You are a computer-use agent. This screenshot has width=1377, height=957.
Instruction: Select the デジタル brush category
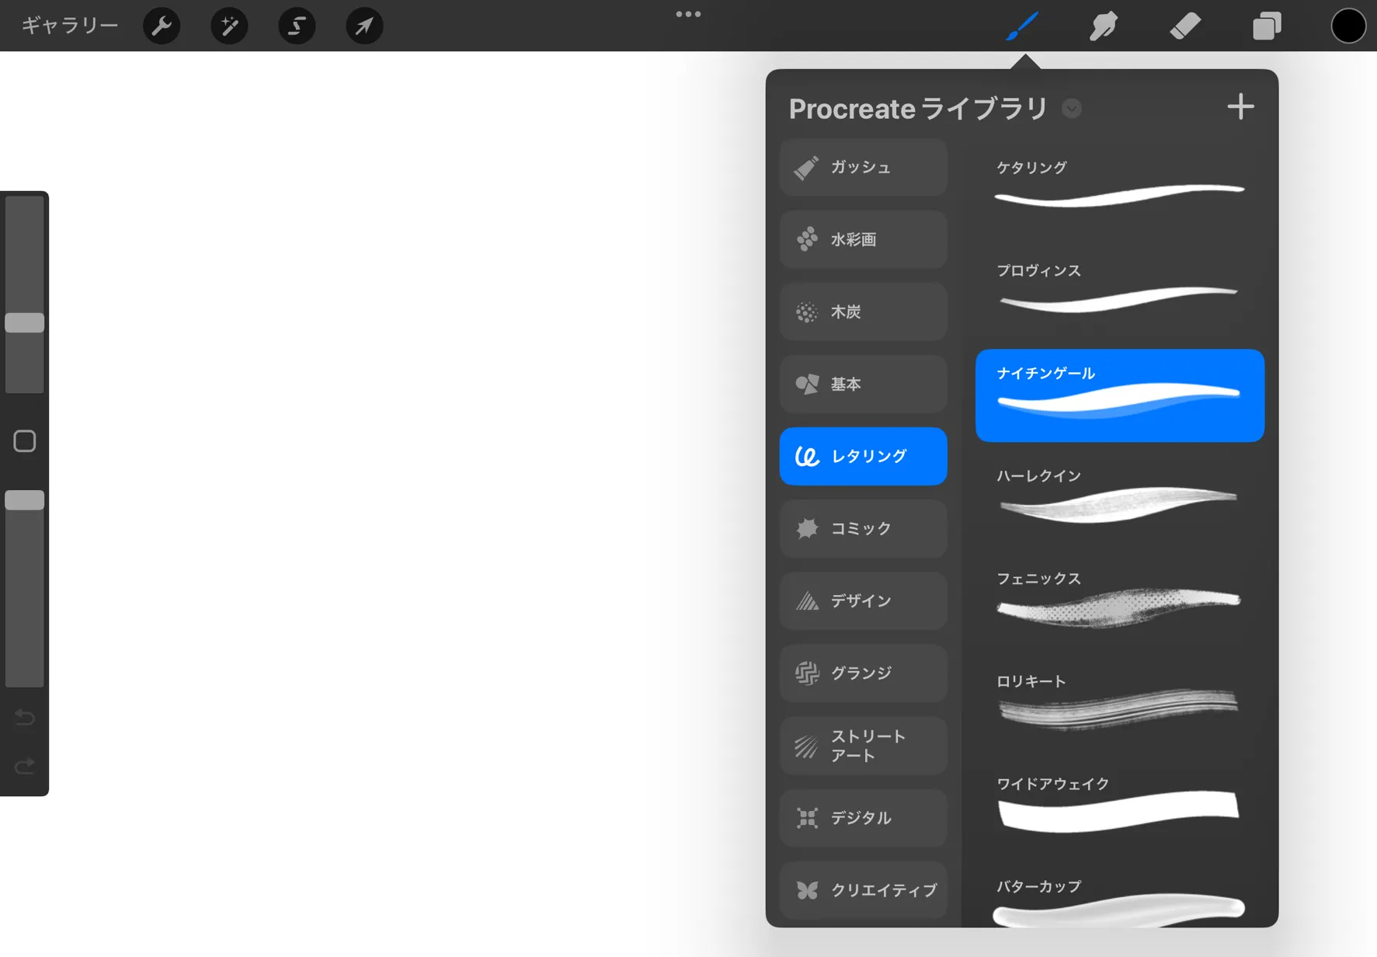(863, 818)
